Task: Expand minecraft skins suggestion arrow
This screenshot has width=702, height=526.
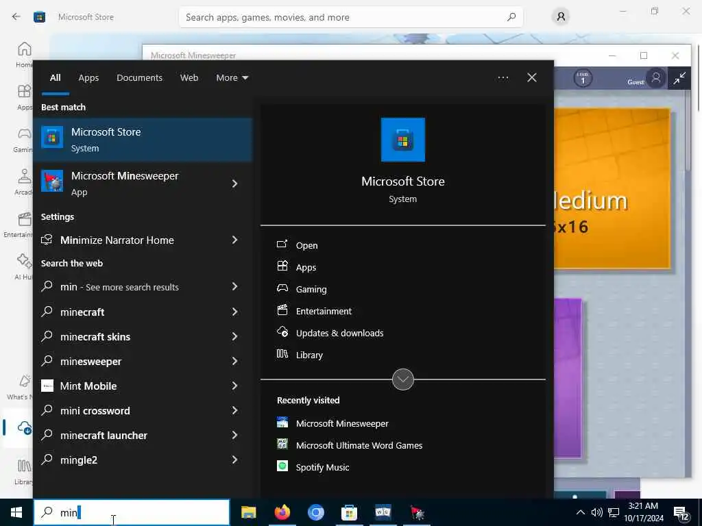Action: coord(234,336)
